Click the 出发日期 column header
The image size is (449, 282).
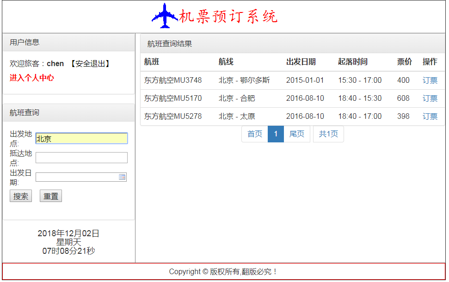tap(301, 61)
